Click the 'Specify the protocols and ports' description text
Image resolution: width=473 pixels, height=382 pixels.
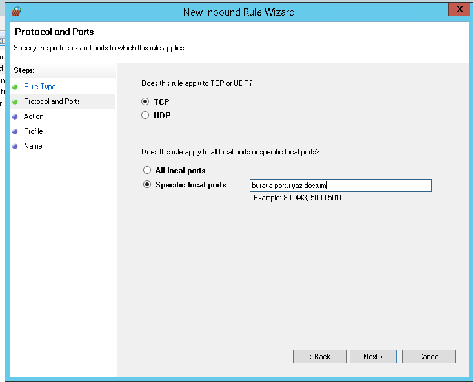[99, 48]
